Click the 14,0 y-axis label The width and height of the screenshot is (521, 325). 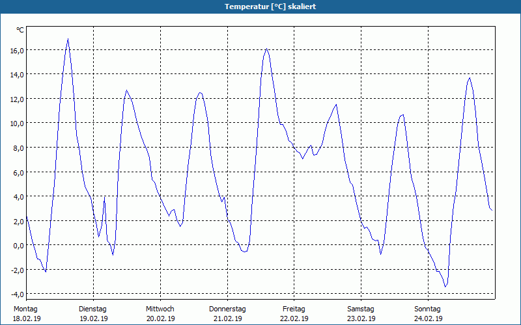tap(17, 75)
